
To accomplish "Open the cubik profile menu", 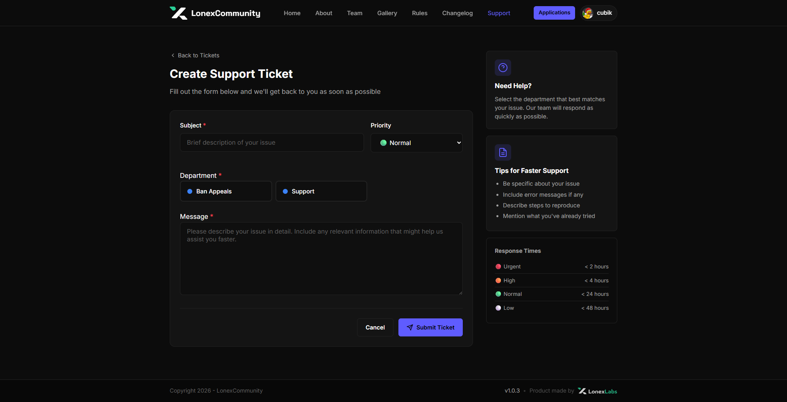I will (599, 13).
